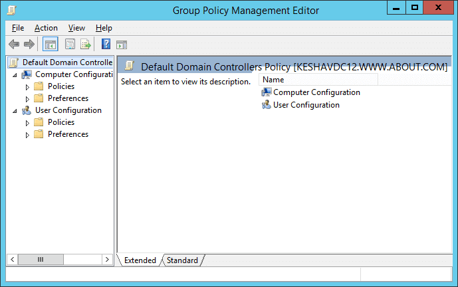This screenshot has height=287, width=458.
Task: Open the Action menu
Action: point(46,28)
